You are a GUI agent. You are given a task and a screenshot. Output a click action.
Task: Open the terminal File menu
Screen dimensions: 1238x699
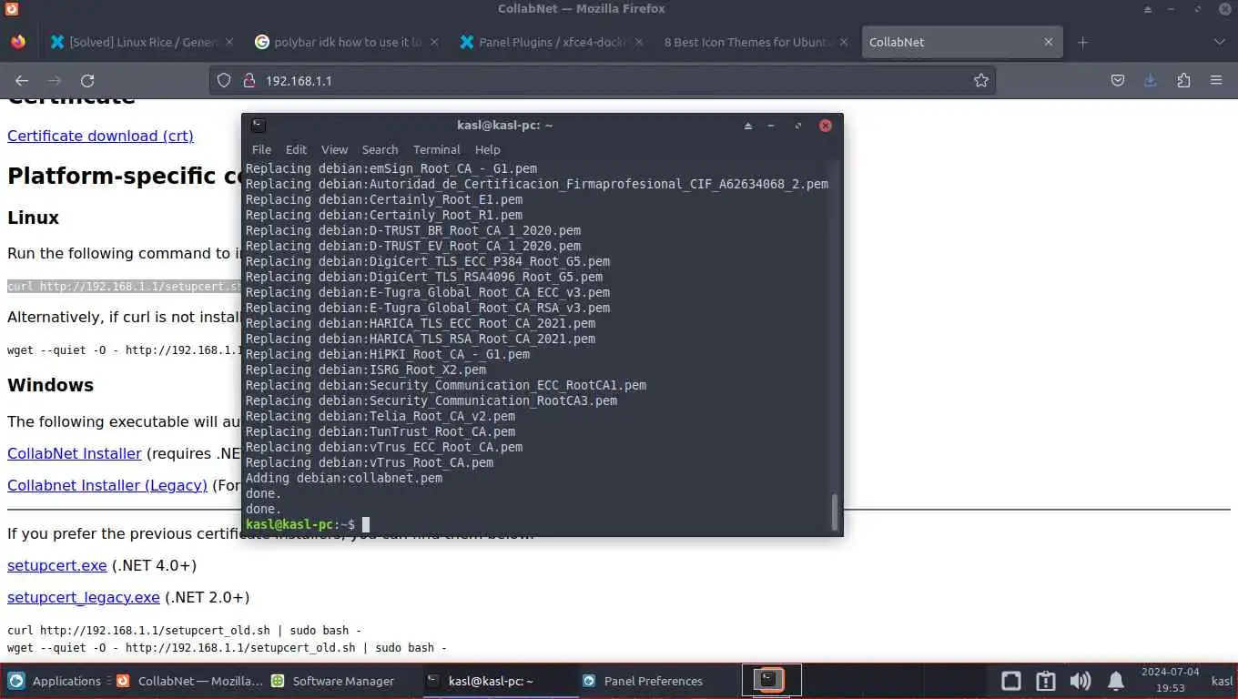tap(261, 149)
